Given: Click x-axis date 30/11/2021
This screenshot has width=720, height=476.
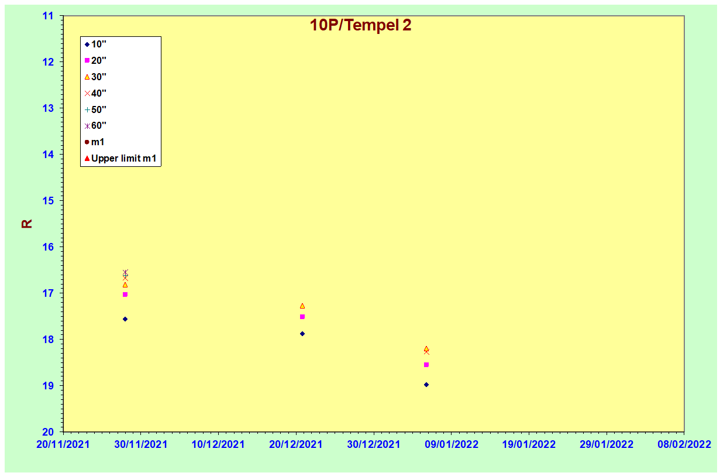Looking at the screenshot, I should (140, 444).
